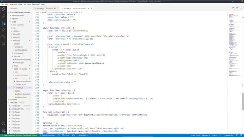Click the Spaces: 4 indentation setting
This screenshot has width=244, height=137.
(x=206, y=135)
